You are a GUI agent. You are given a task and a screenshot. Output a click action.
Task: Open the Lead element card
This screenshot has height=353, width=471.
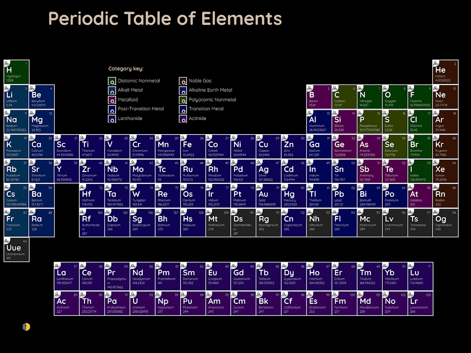344,196
